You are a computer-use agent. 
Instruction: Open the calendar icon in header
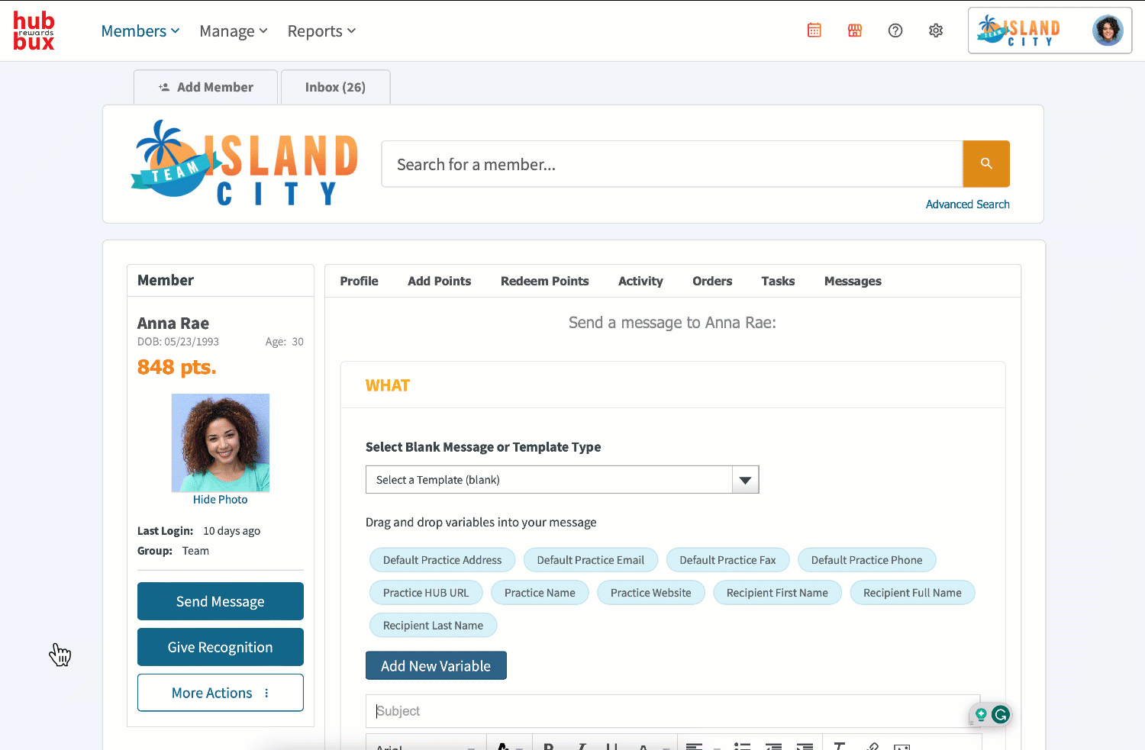tap(814, 31)
